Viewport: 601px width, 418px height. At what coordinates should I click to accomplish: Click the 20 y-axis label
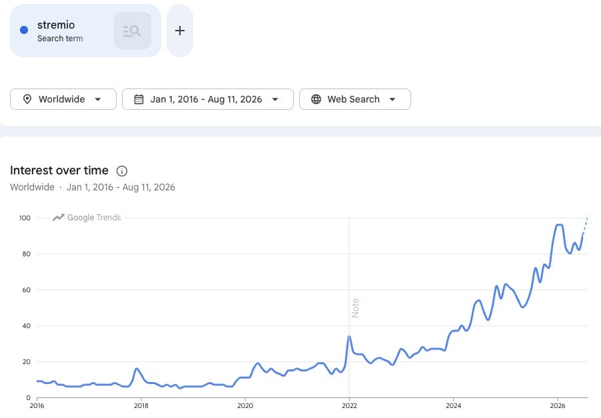tap(26, 361)
